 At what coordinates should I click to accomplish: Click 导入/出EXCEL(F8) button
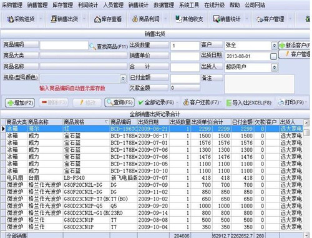click(x=249, y=103)
